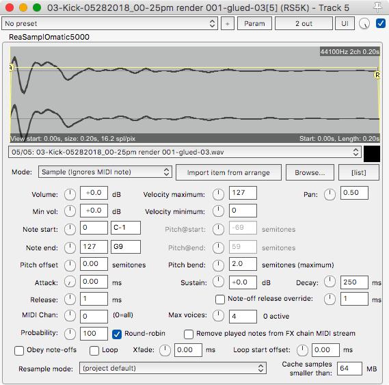
Task: Click the Note-off release override knob
Action: 330,300
